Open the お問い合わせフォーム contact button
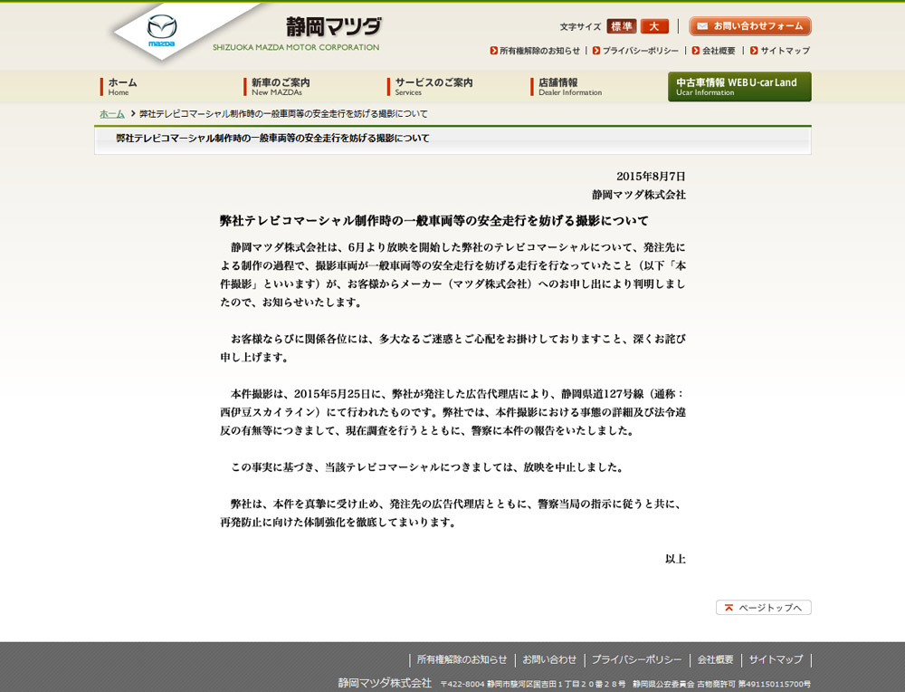 click(x=749, y=26)
